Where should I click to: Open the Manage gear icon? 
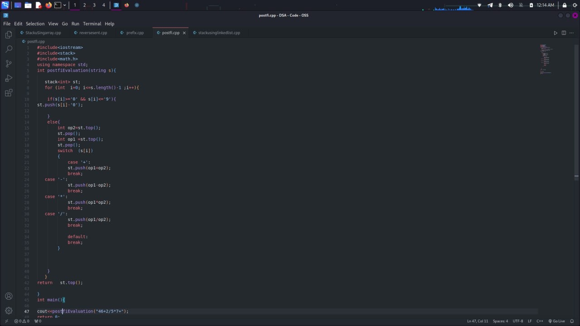(9, 311)
